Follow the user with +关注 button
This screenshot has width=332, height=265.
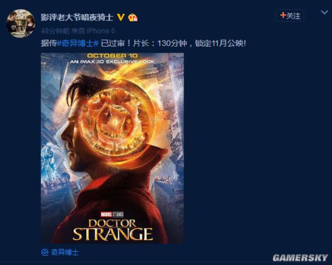[x=290, y=16]
